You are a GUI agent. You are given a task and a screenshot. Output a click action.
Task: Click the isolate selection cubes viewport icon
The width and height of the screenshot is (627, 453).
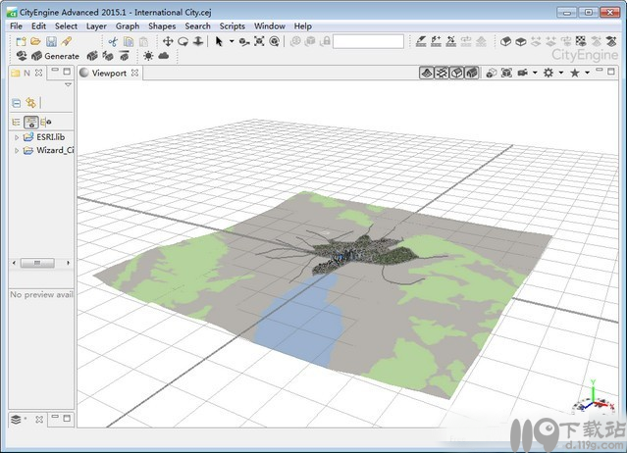coord(492,73)
